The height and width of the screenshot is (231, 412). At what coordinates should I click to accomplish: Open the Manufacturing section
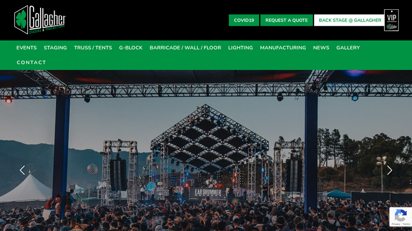click(x=283, y=48)
